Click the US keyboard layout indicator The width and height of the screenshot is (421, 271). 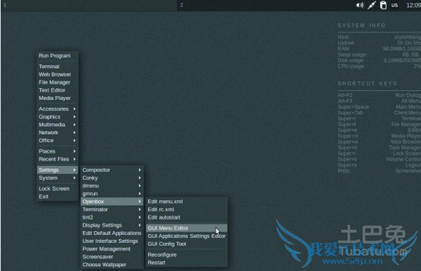pyautogui.click(x=394, y=5)
